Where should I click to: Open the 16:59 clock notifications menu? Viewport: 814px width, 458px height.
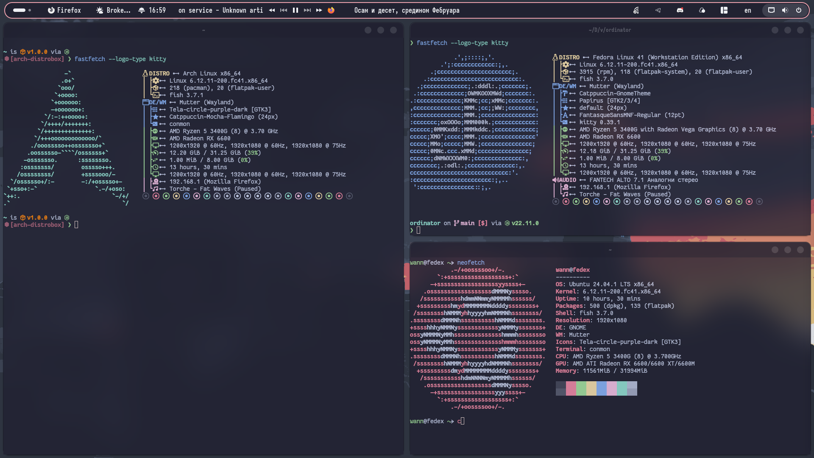tap(152, 10)
